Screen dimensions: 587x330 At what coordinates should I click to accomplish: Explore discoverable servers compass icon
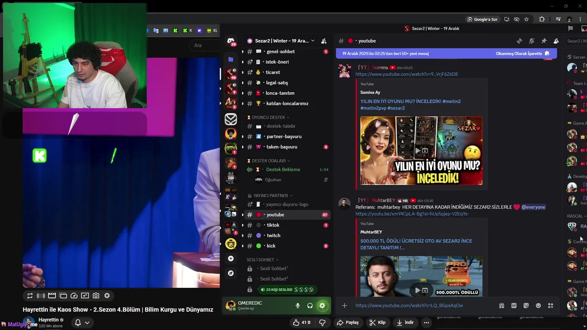(x=231, y=273)
